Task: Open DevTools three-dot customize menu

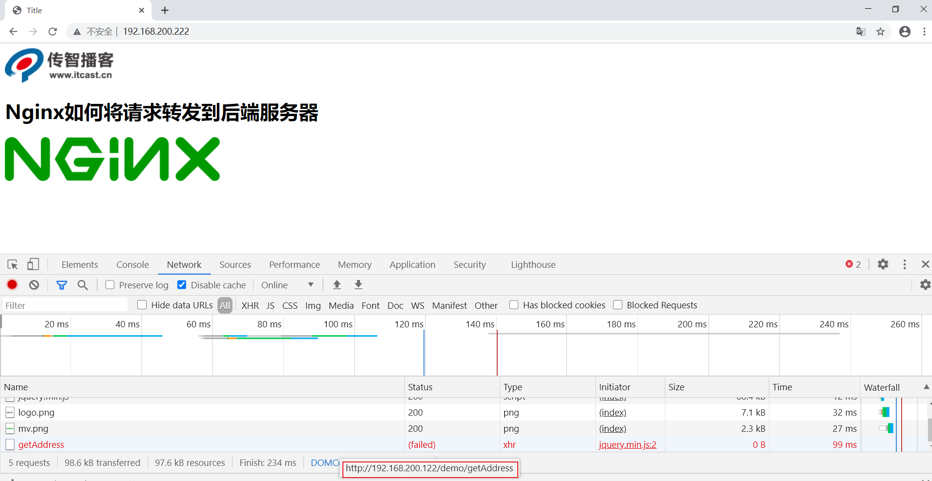Action: pos(905,264)
